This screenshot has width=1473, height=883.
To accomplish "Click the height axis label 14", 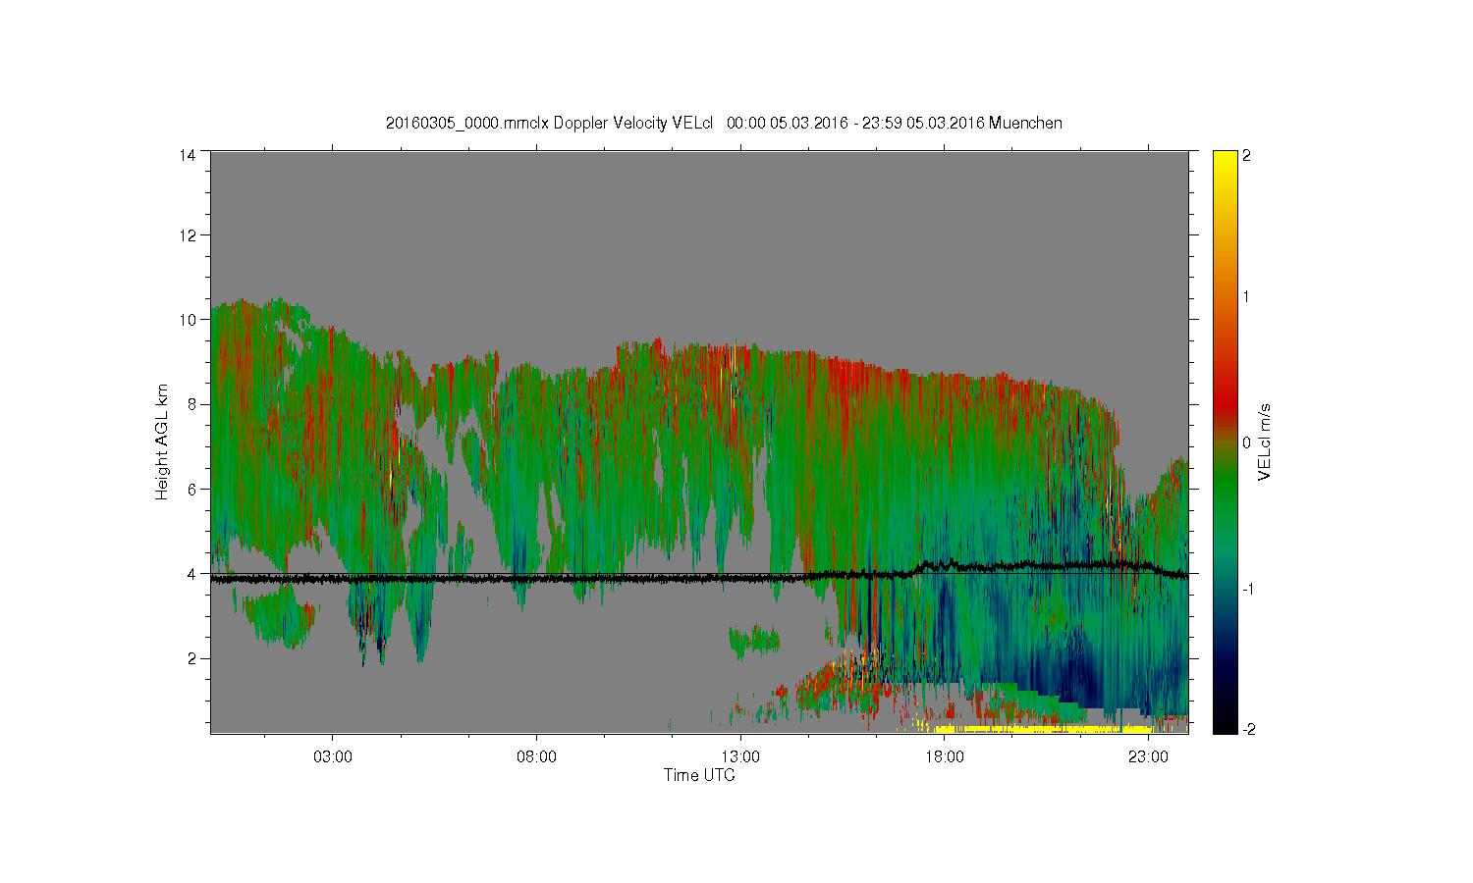I will pos(187,155).
